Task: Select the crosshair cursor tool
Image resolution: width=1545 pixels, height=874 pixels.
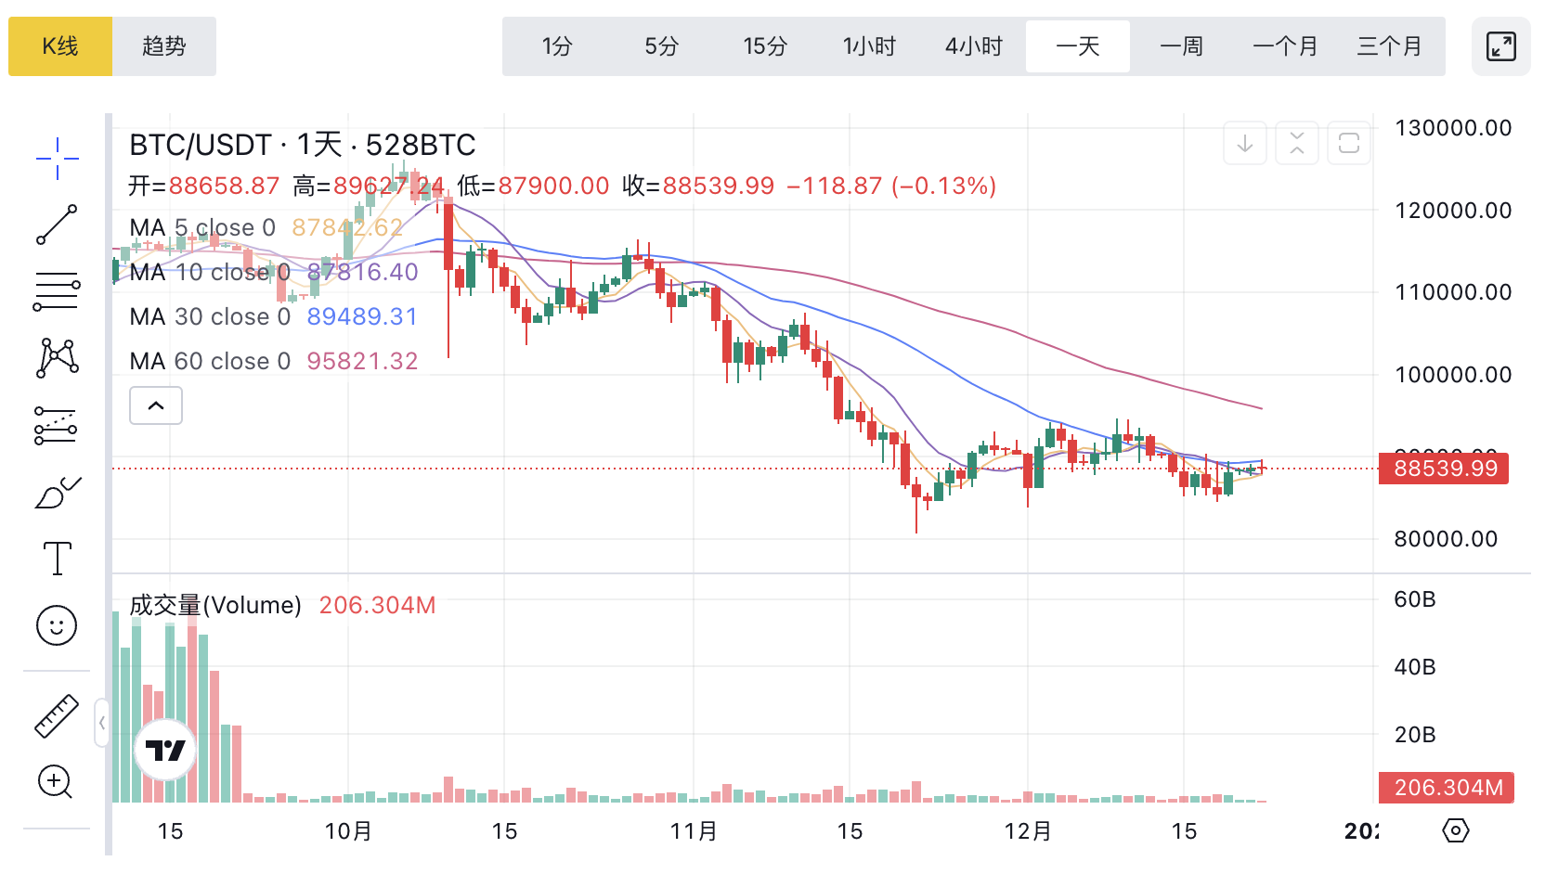Action: pyautogui.click(x=57, y=158)
